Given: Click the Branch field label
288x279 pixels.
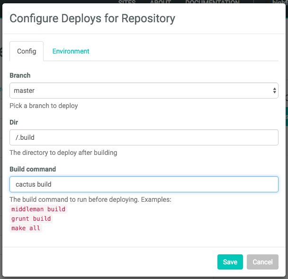Looking at the screenshot, I should click(20, 75).
